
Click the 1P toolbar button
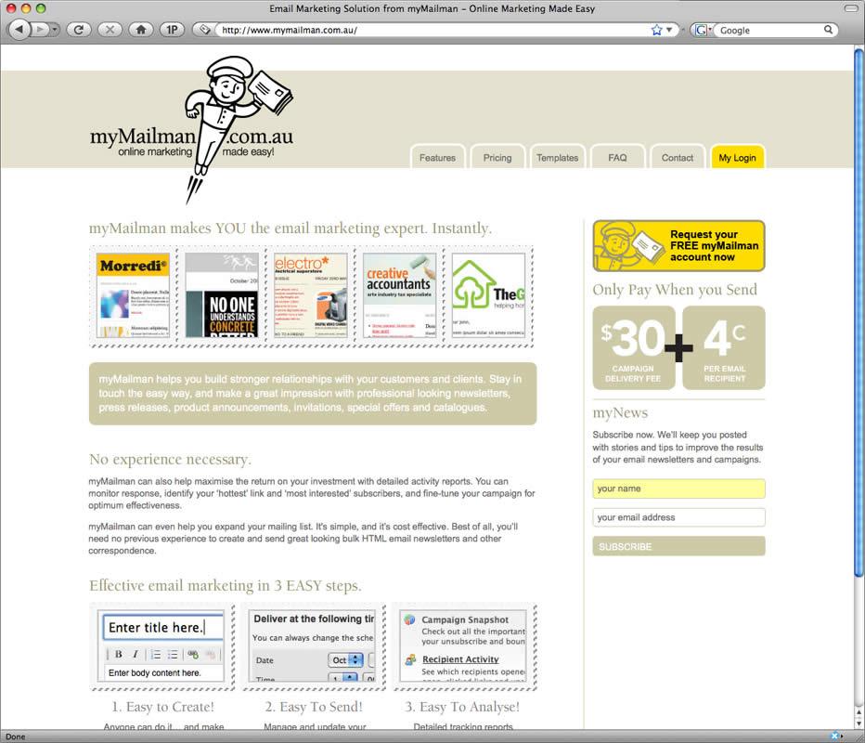[172, 30]
